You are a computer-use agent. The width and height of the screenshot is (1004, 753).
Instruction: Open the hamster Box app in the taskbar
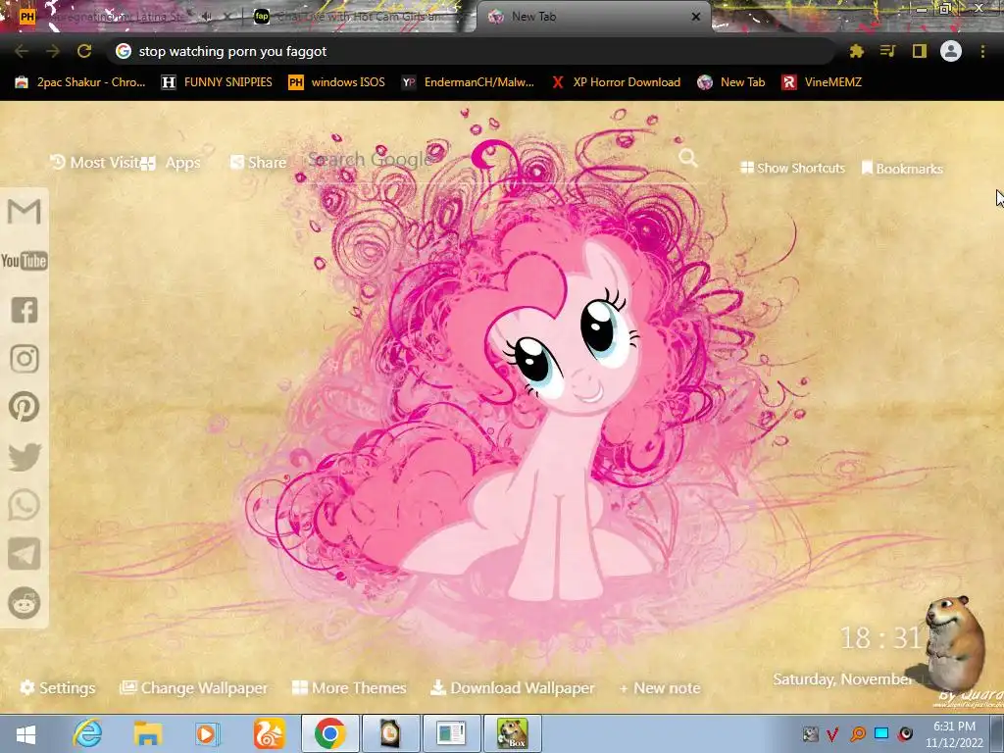pyautogui.click(x=512, y=733)
